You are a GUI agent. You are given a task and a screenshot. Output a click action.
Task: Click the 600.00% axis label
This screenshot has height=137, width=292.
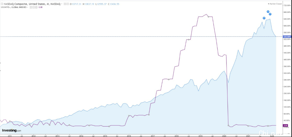[288, 26]
